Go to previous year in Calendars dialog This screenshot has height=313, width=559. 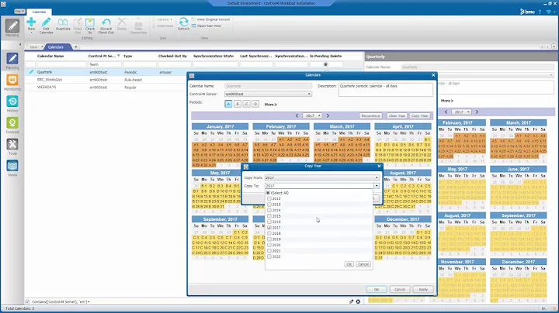click(297, 115)
